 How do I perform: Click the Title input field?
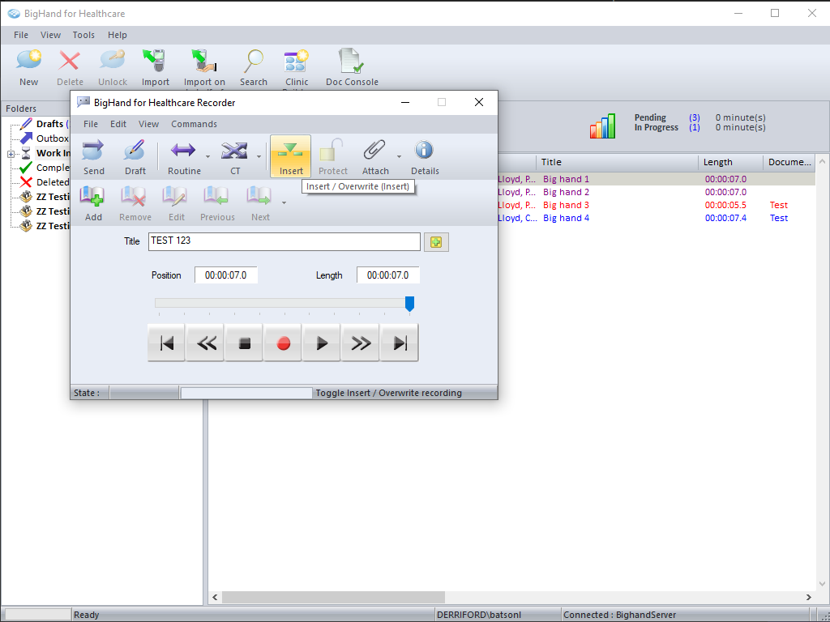tap(285, 241)
